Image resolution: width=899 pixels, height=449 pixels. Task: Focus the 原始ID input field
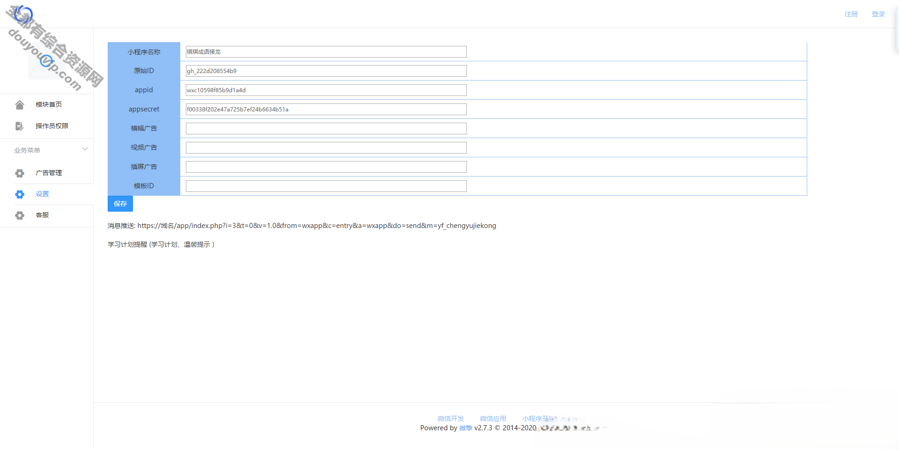pos(326,71)
